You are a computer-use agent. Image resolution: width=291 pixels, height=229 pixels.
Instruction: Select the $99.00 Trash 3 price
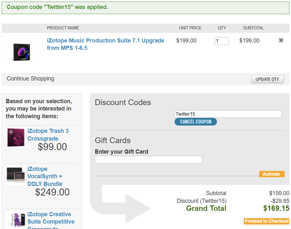click(x=52, y=147)
